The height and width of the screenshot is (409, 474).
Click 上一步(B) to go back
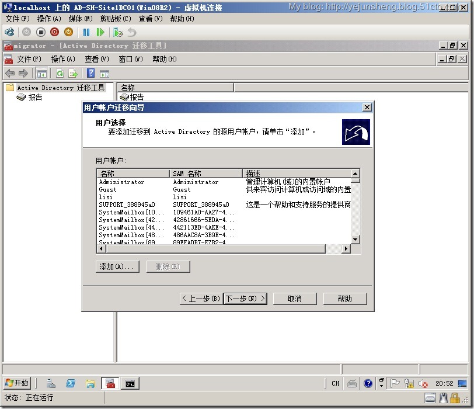pos(201,299)
